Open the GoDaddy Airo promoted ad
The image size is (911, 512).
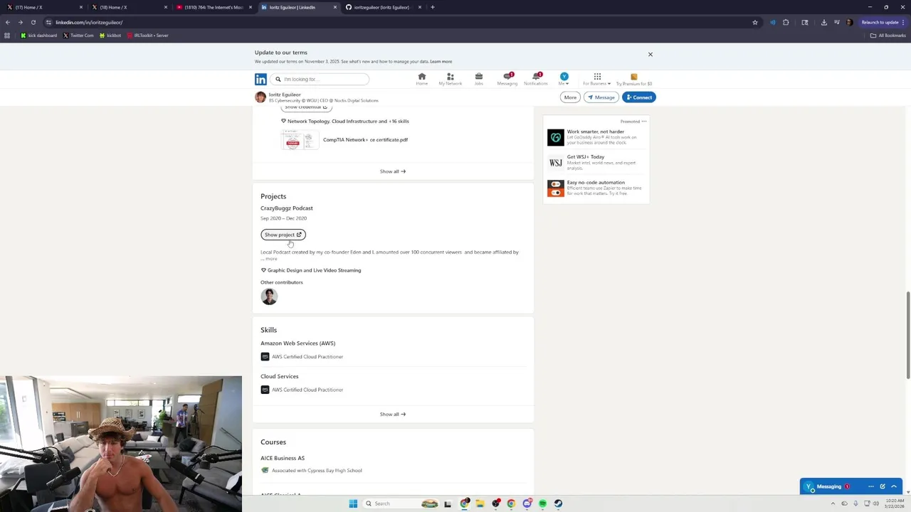[596, 137]
